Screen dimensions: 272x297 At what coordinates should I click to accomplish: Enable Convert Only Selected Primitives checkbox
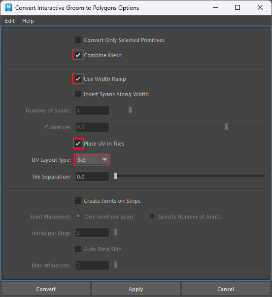click(x=78, y=40)
